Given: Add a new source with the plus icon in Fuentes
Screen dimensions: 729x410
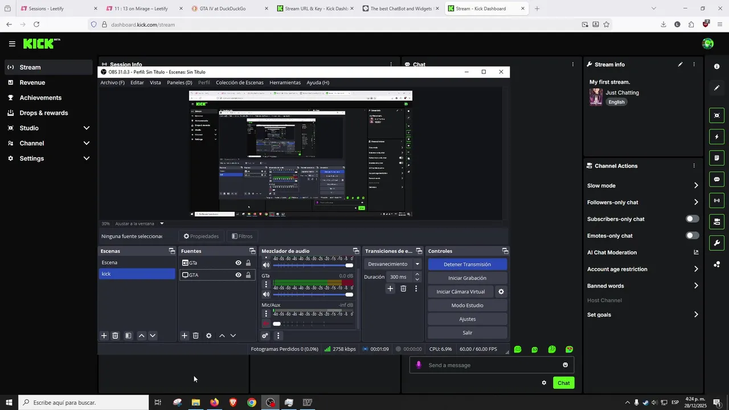Looking at the screenshot, I should click(x=185, y=336).
